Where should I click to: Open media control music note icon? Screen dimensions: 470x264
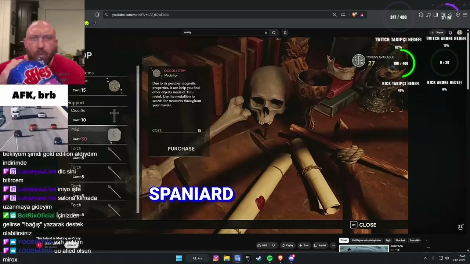point(429,15)
